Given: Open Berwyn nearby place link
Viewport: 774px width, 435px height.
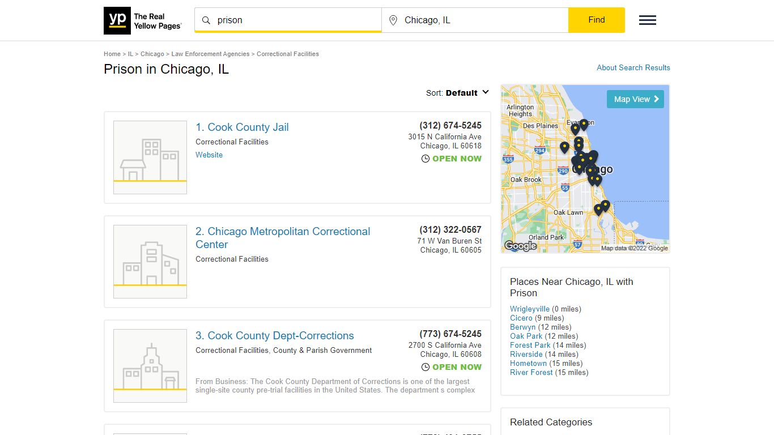Looking at the screenshot, I should 522,327.
